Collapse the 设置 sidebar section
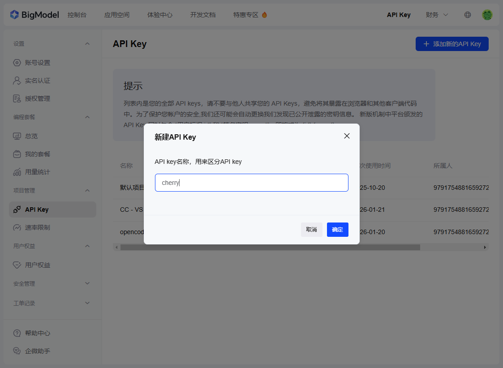Viewport: 503px width, 368px height. 87,43
